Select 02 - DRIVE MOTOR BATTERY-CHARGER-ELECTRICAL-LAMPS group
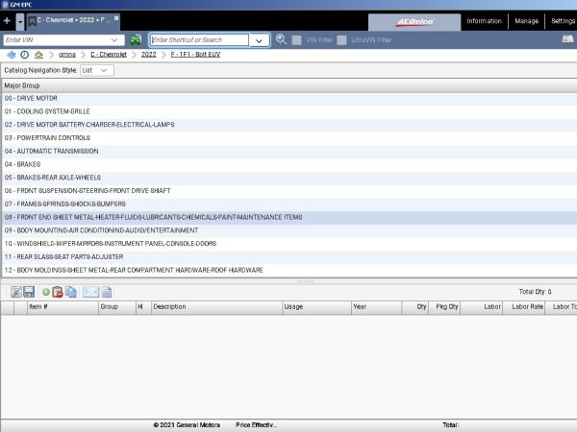Image resolution: width=577 pixels, height=432 pixels. pyautogui.click(x=289, y=125)
